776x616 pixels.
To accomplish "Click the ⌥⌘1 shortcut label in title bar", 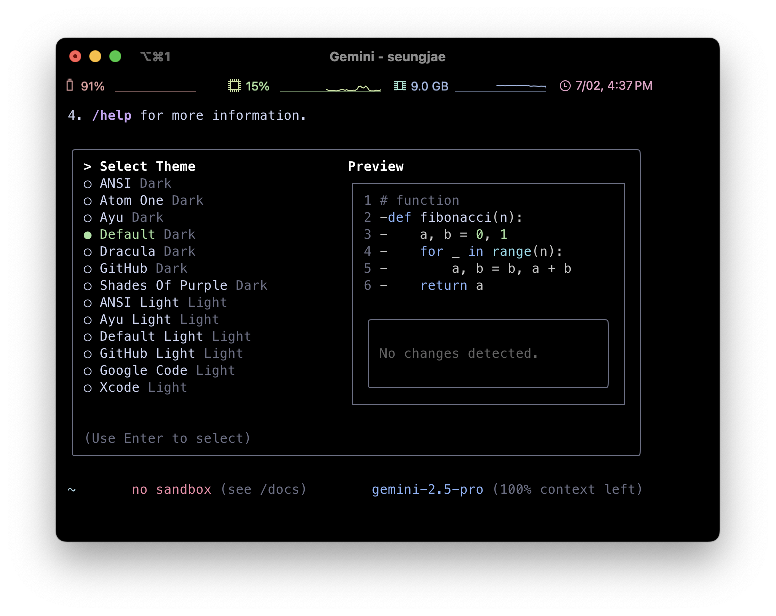I will tap(155, 57).
